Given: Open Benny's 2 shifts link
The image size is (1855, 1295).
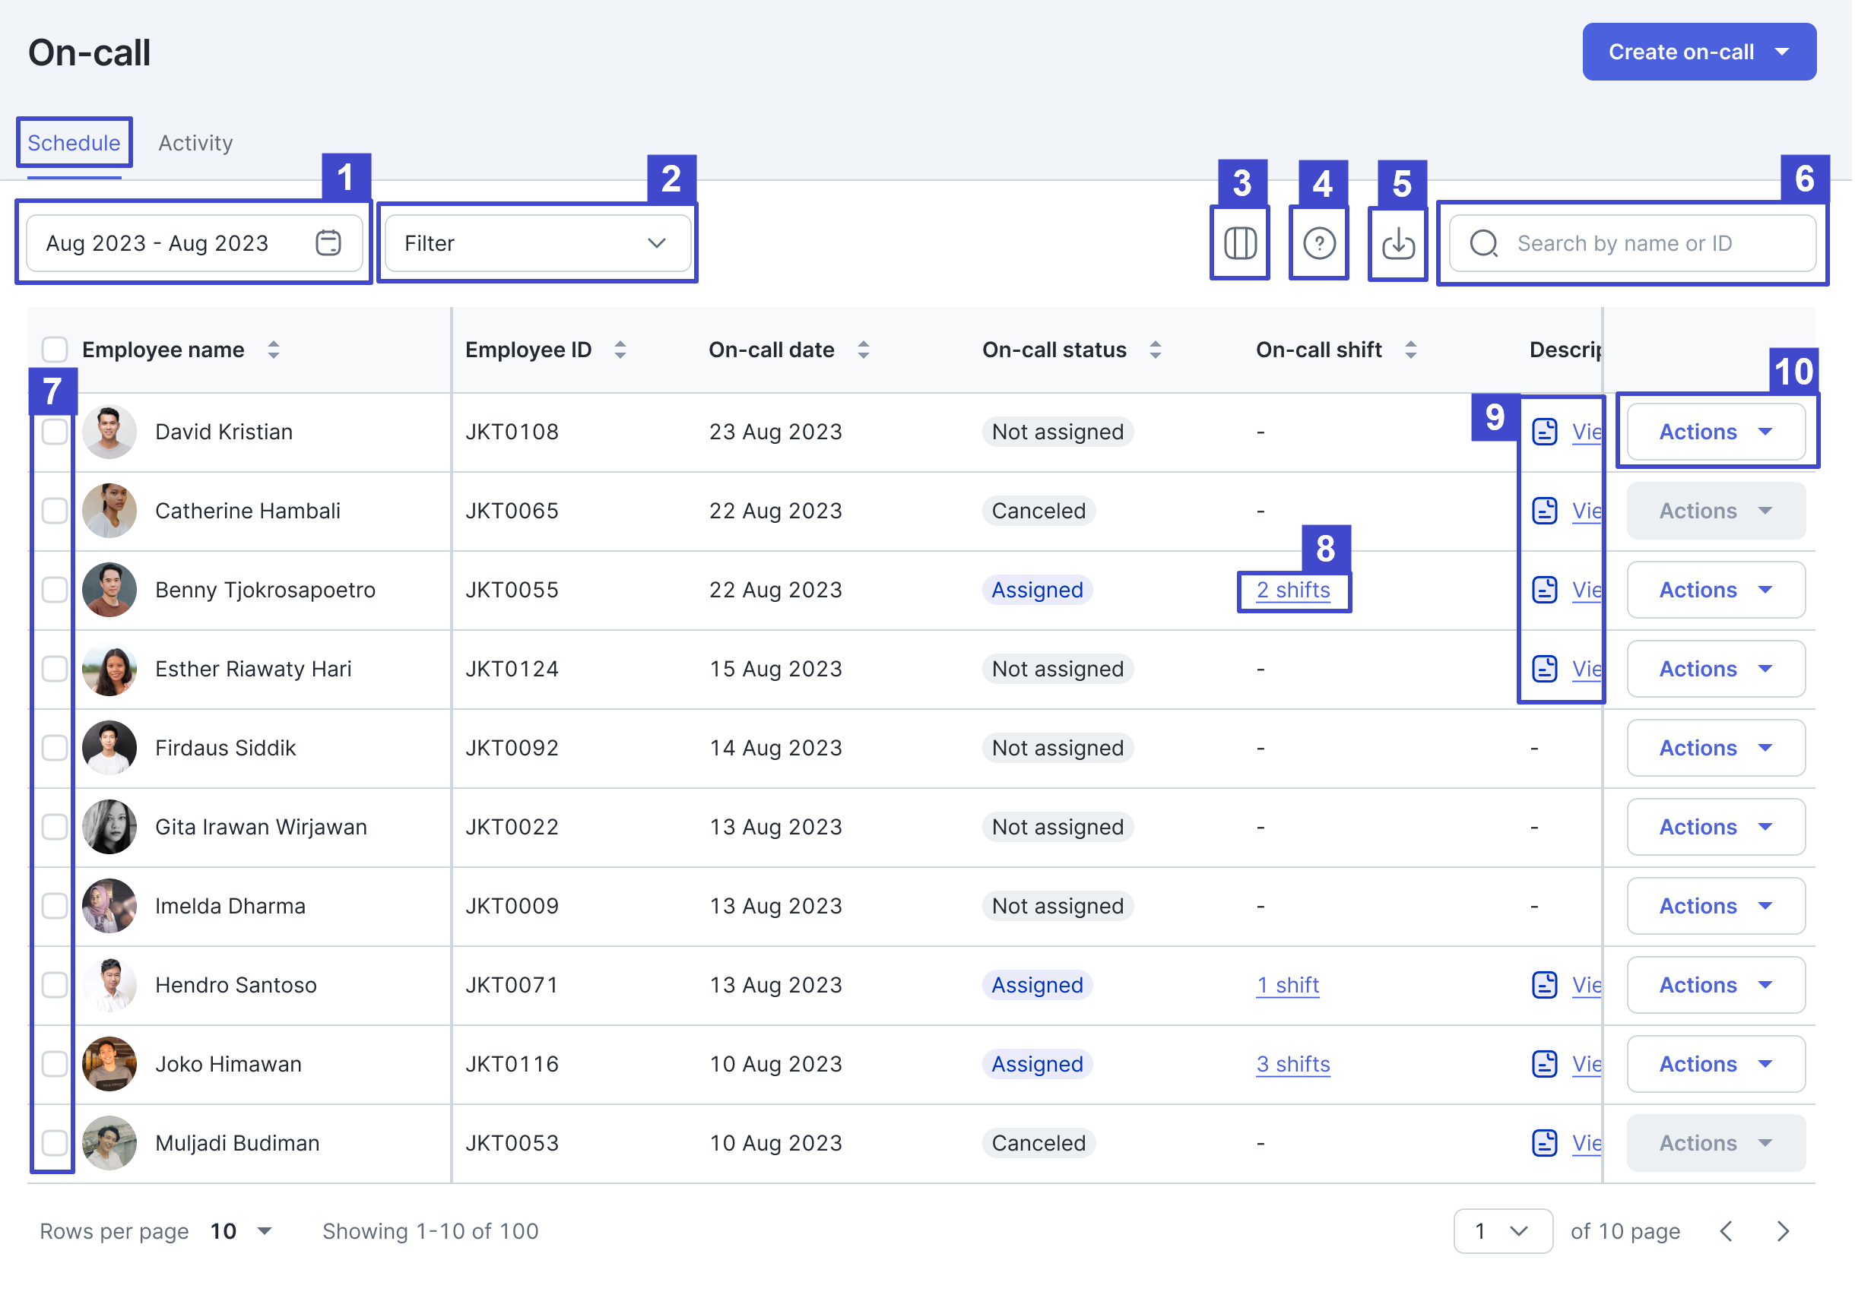Looking at the screenshot, I should [1294, 591].
